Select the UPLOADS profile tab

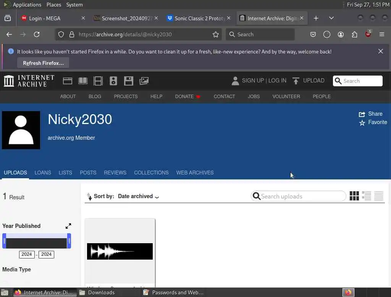coord(15,173)
